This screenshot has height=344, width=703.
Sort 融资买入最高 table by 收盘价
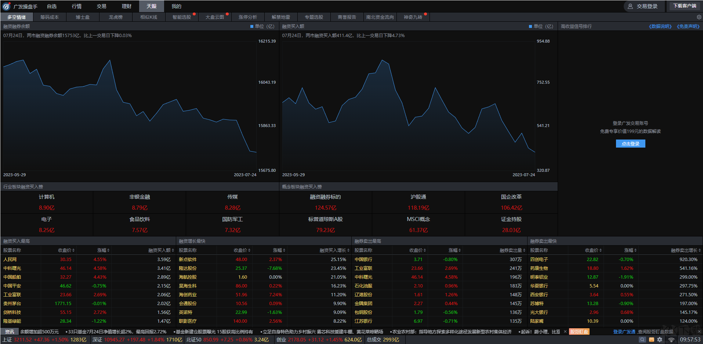click(x=66, y=250)
